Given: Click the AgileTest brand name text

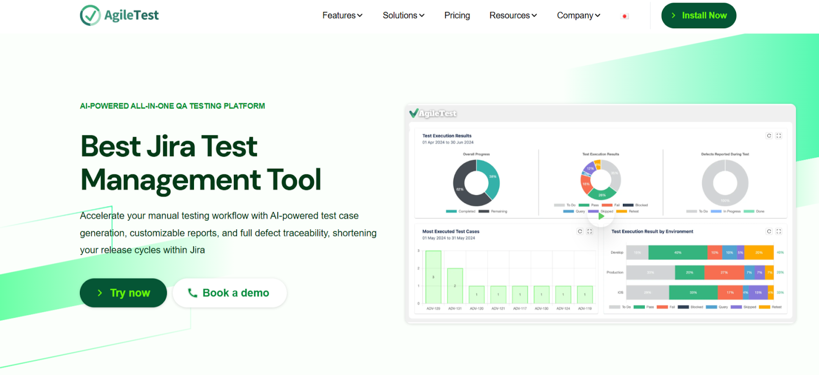Looking at the screenshot, I should point(132,15).
